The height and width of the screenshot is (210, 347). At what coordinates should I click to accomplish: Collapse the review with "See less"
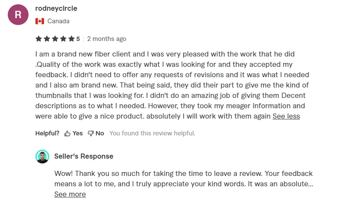[x=286, y=116]
